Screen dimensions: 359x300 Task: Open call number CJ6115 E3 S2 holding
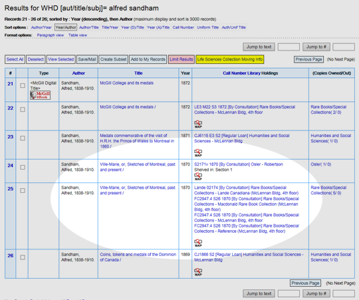tap(242, 138)
